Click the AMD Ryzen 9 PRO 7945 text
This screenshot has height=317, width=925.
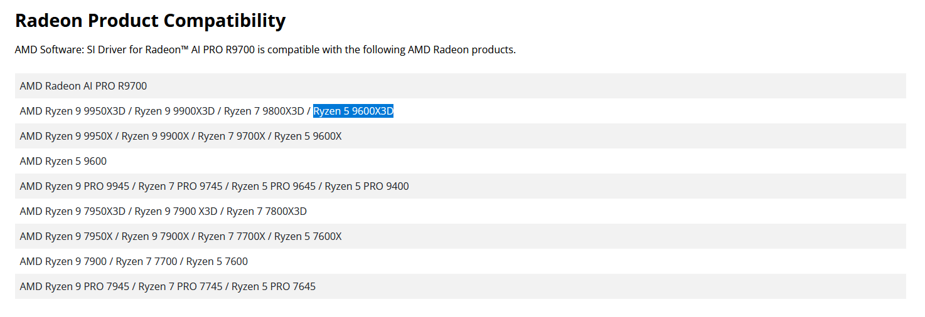click(75, 287)
